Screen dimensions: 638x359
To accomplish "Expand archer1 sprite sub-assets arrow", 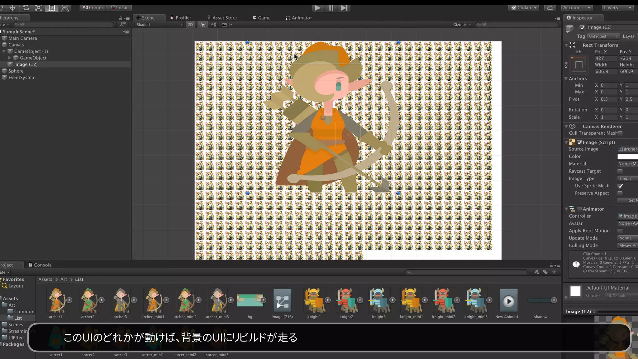I will coord(69,300).
